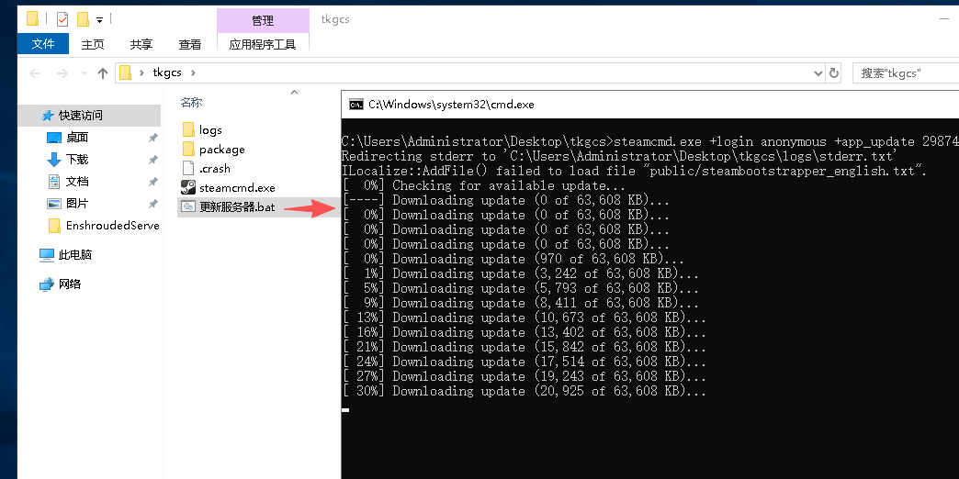
Task: Click the steamcmd.exe Steam icon
Action: pyautogui.click(x=188, y=187)
